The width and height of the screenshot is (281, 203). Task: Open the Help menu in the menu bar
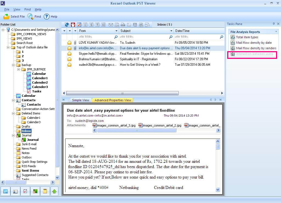(38, 9)
